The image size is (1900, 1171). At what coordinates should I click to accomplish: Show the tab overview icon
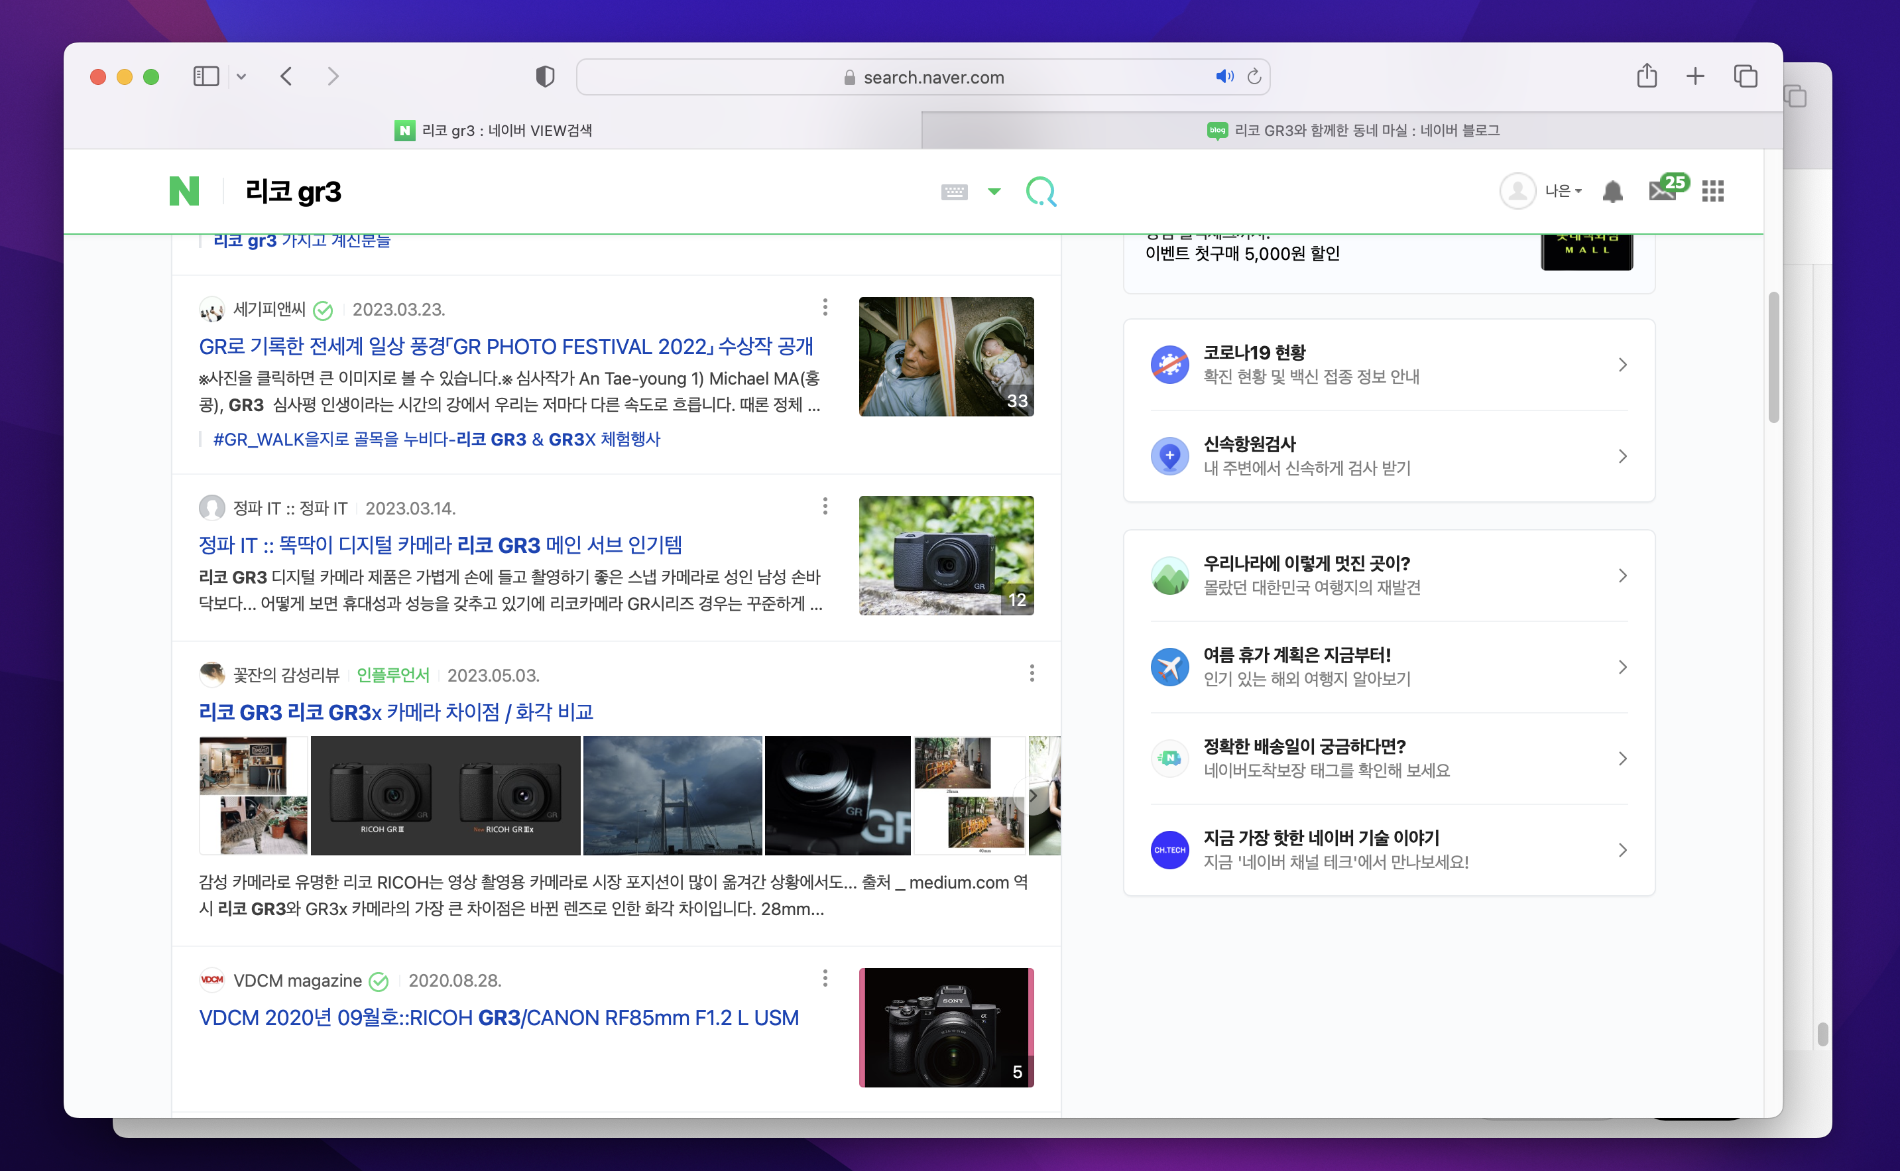tap(1745, 76)
